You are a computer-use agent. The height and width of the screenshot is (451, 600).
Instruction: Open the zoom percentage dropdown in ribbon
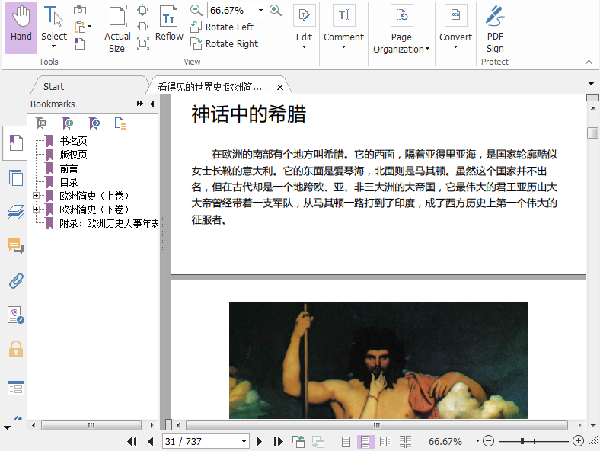click(x=261, y=11)
